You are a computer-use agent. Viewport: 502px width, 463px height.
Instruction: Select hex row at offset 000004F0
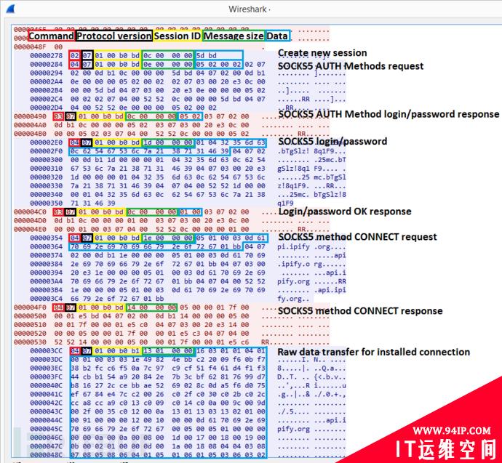[x=172, y=307]
